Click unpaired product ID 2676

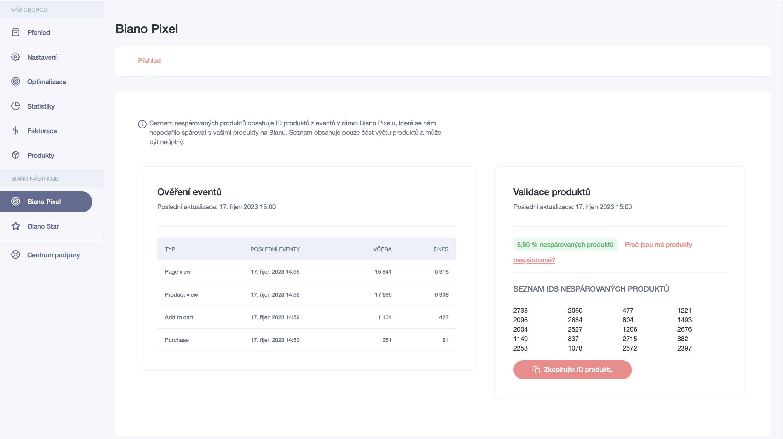(x=684, y=329)
